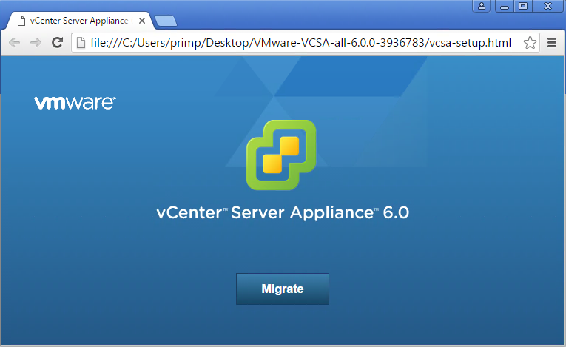566x347 pixels.
Task: Close the vCenter Server Appliance tab
Action: coord(142,21)
